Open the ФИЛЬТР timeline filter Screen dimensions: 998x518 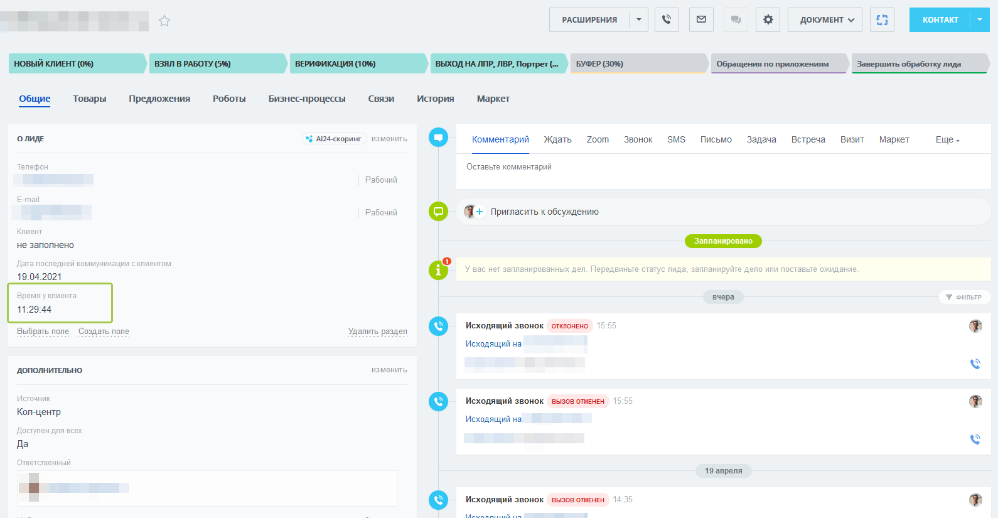[964, 297]
